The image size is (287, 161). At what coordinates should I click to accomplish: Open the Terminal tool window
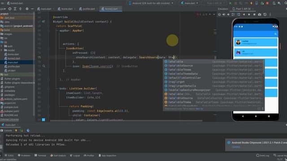point(40,156)
